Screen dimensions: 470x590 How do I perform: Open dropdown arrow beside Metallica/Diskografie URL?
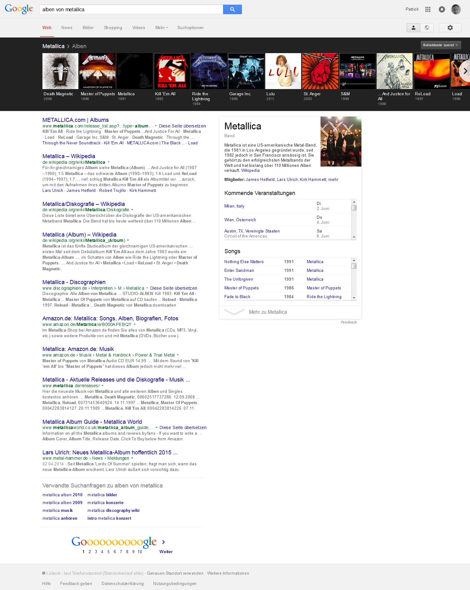pyautogui.click(x=132, y=210)
